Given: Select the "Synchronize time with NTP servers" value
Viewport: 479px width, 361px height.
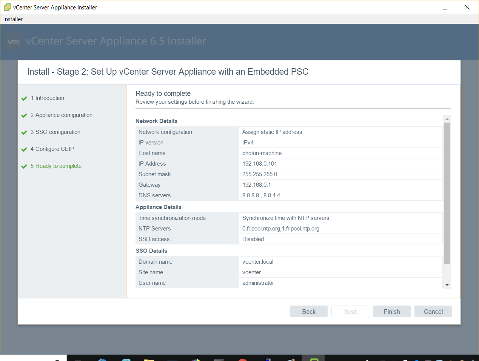Looking at the screenshot, I should click(286, 218).
